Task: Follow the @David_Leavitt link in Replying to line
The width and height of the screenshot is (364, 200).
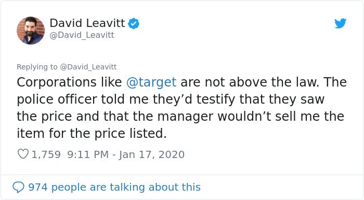Action: (x=88, y=67)
